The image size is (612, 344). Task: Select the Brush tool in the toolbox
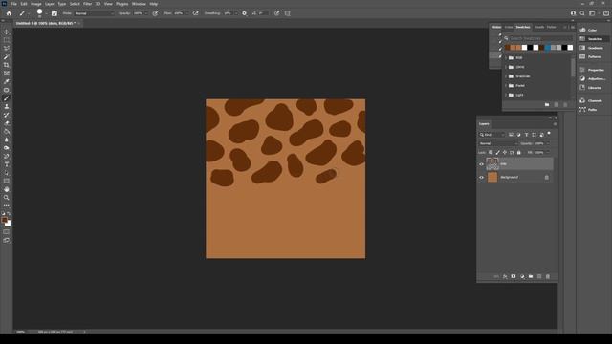(7, 98)
